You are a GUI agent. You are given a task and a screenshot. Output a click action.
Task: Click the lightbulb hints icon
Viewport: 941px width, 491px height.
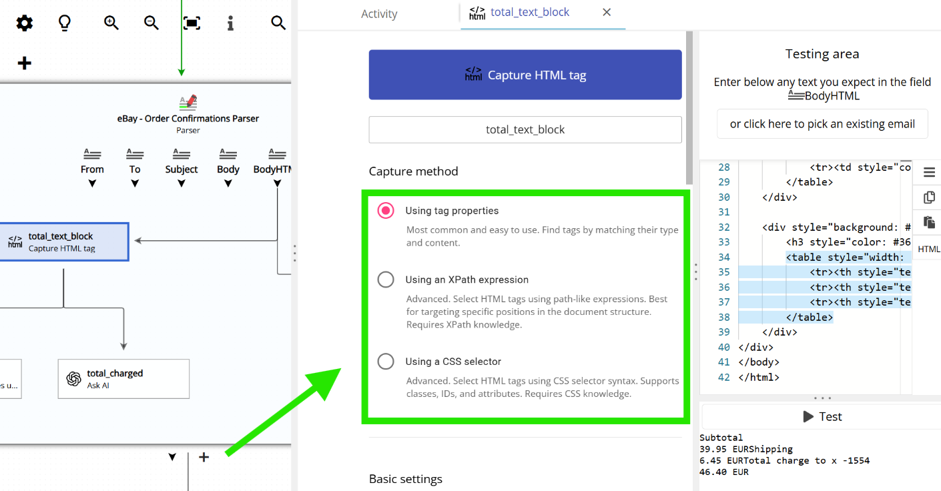coord(64,23)
